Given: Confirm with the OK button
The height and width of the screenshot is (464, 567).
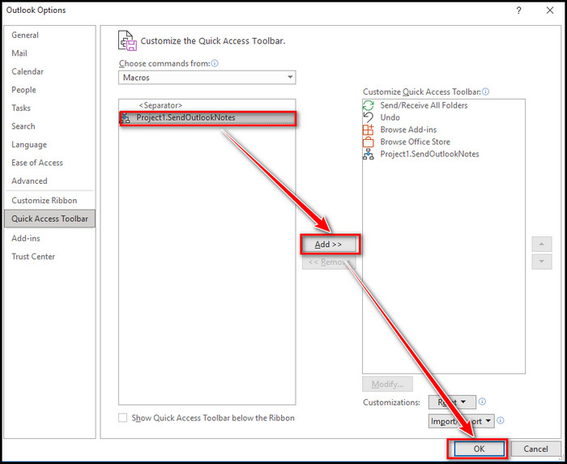Looking at the screenshot, I should click(x=479, y=449).
